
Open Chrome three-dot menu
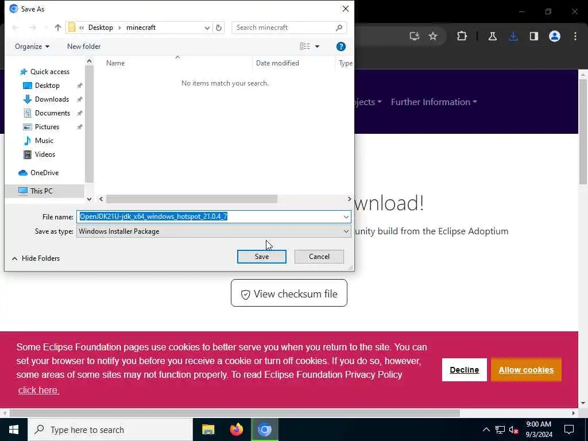point(575,36)
